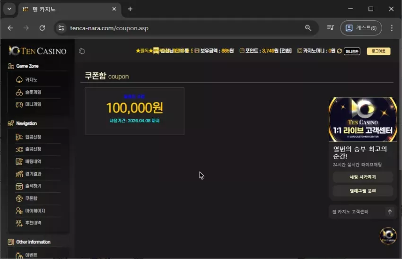
Task: Click the 마이페이지 user icon
Action: [19, 211]
